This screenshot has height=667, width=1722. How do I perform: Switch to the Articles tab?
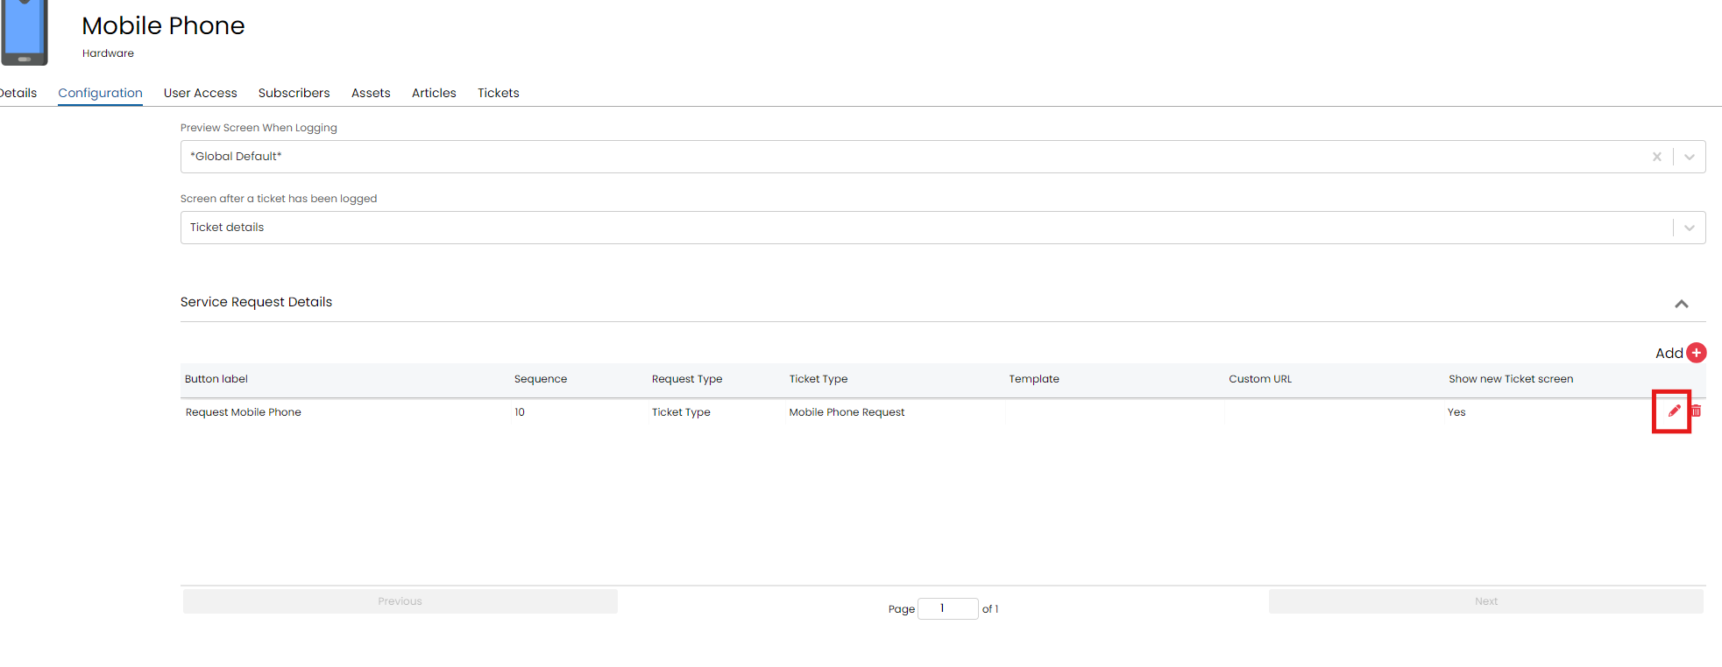(434, 93)
